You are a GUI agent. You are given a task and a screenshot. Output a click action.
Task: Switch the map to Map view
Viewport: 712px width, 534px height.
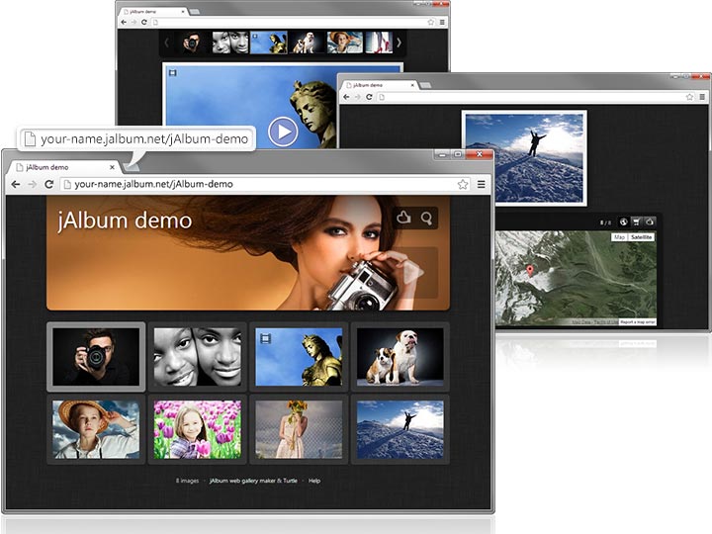[x=619, y=237]
